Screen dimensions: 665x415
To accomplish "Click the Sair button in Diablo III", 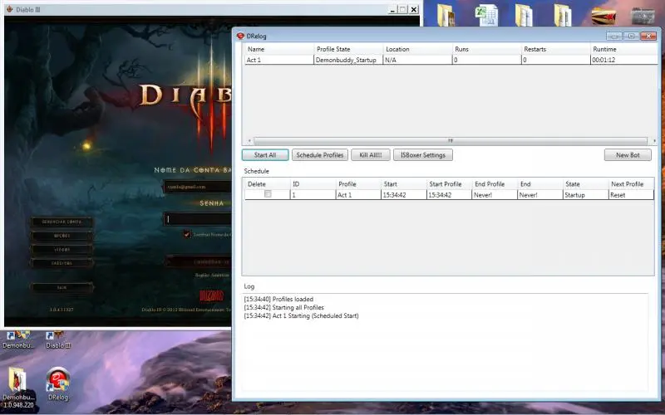I will point(62,288).
